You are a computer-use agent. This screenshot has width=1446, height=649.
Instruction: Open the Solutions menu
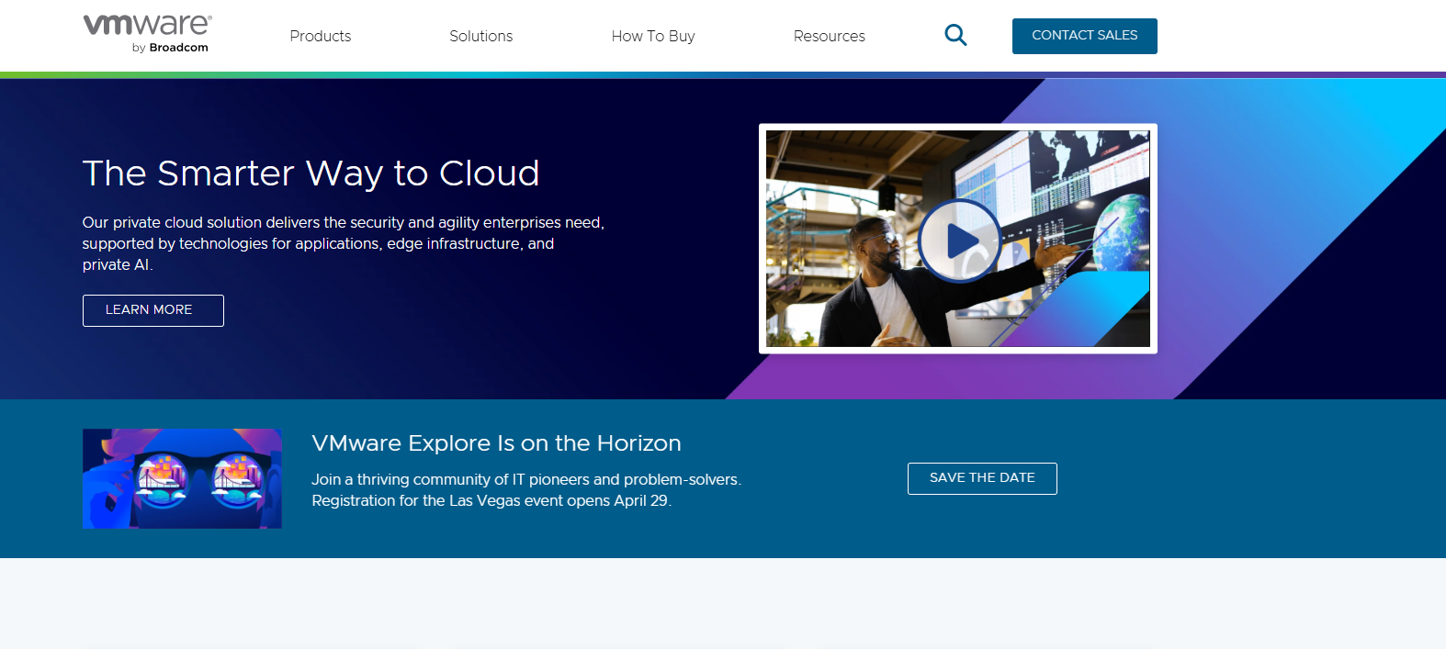coord(480,36)
